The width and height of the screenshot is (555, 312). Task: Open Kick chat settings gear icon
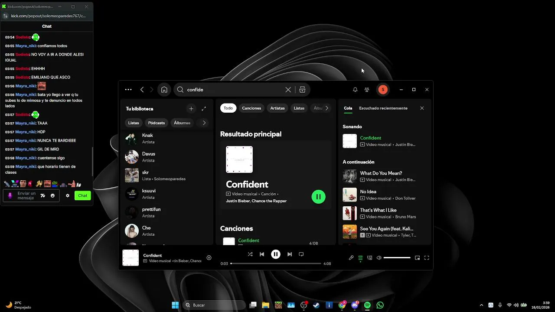[x=68, y=196]
